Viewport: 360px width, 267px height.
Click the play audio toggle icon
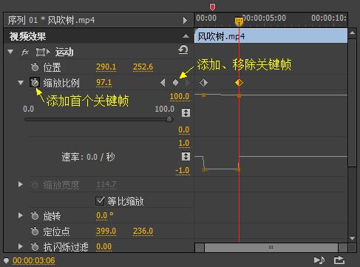[319, 260]
